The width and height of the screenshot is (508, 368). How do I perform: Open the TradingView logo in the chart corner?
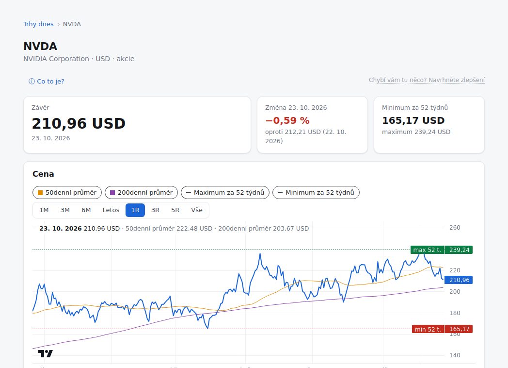click(x=46, y=353)
